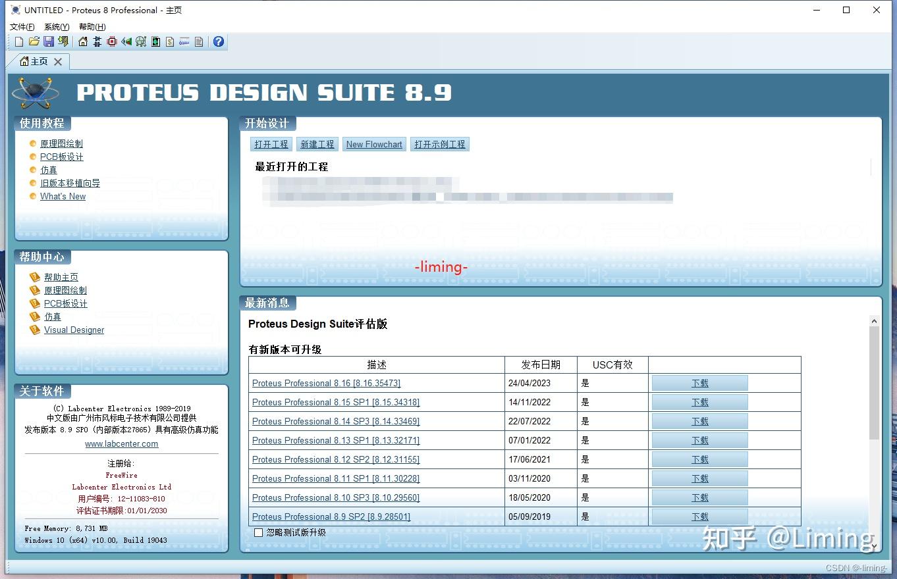Viewport: 897px width, 579px height.
Task: Open the Gerber Viewer
Action: coord(155,41)
